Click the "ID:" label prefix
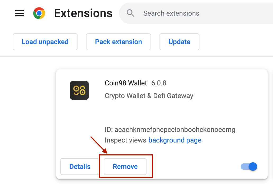This screenshot has width=273, height=184. pos(109,130)
